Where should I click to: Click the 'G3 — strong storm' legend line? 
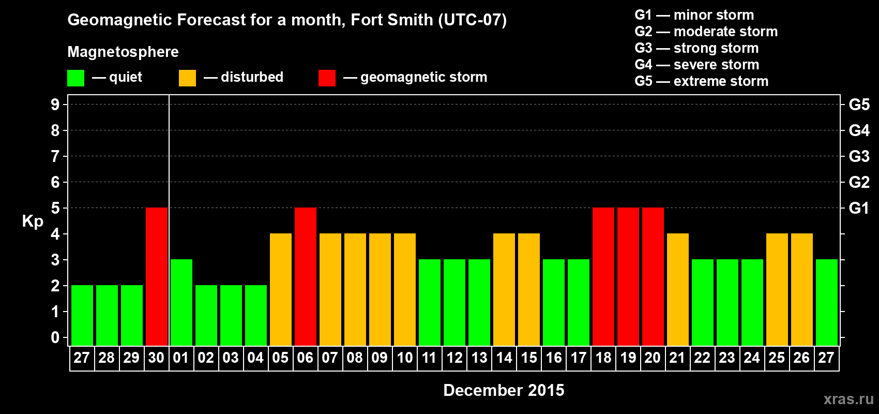click(697, 48)
